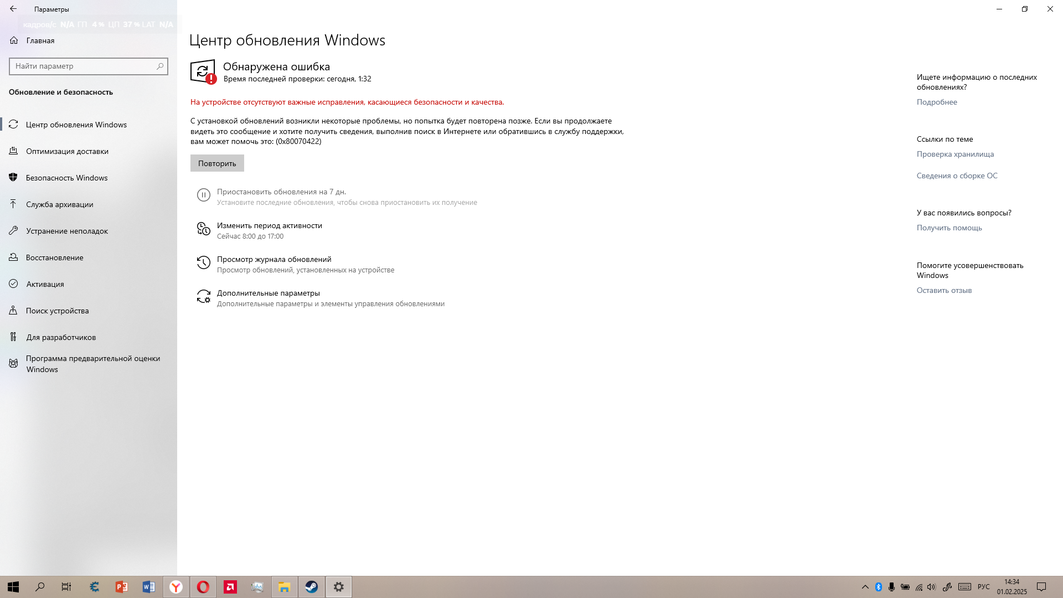
Task: Launch PowerPoint from taskbar
Action: coord(122,587)
